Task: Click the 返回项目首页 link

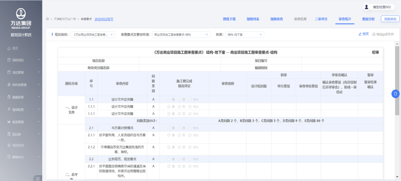Action: coord(104,19)
